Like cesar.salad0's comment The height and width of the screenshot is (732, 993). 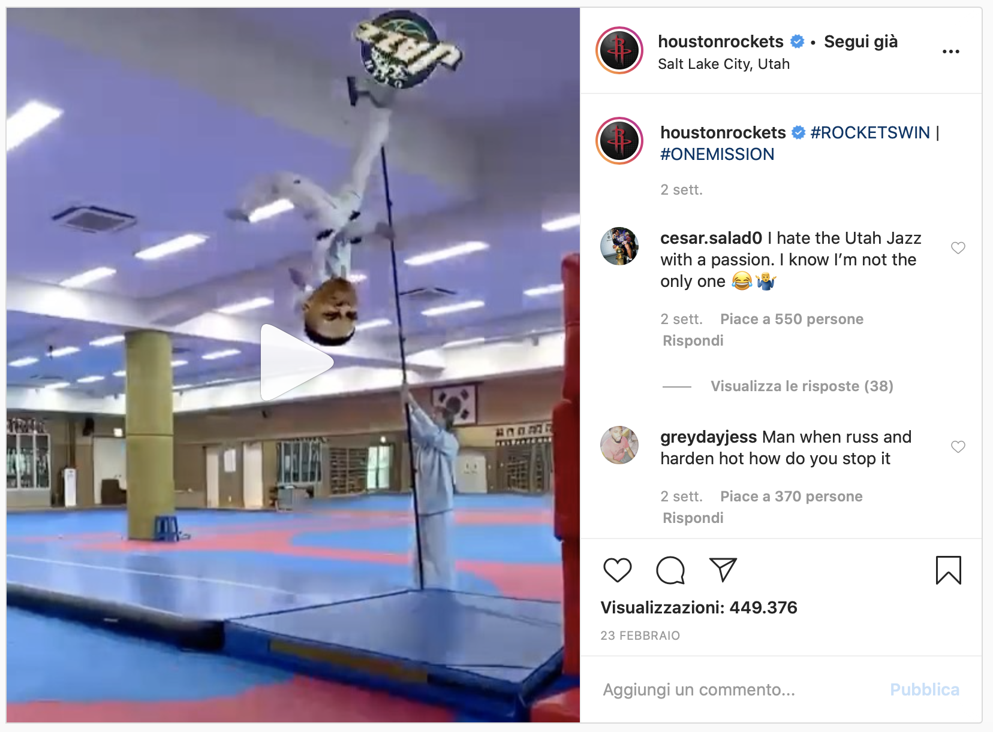pos(958,247)
